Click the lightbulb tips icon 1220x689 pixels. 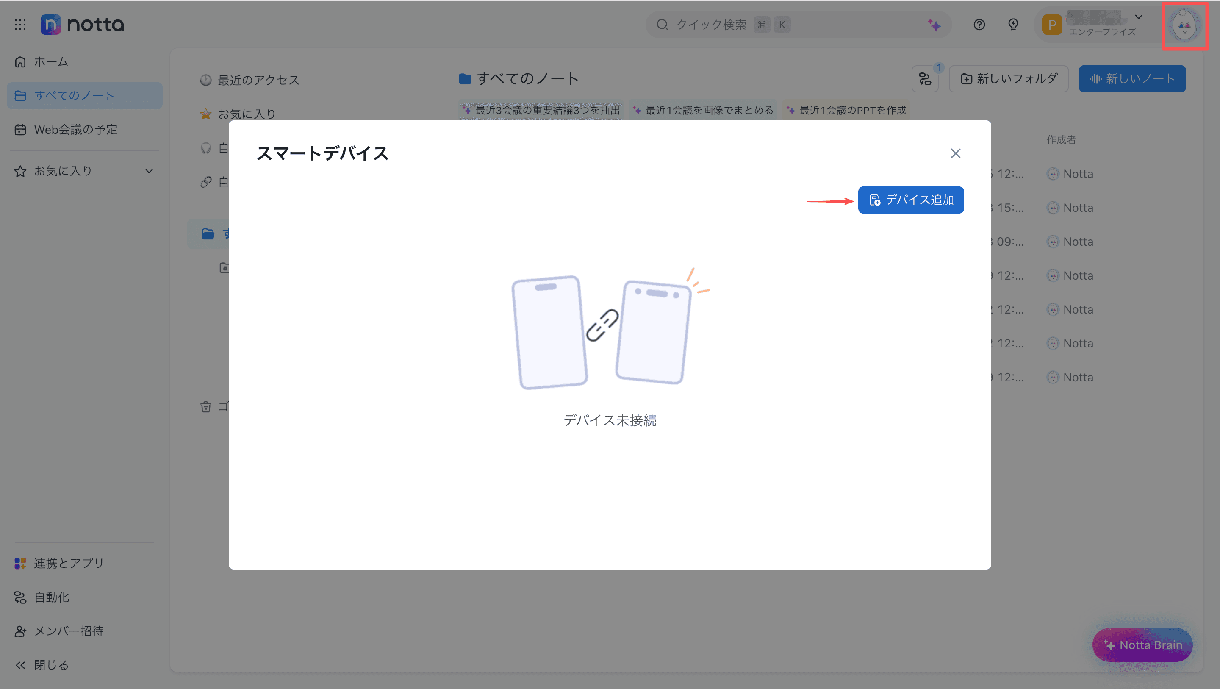point(1013,25)
